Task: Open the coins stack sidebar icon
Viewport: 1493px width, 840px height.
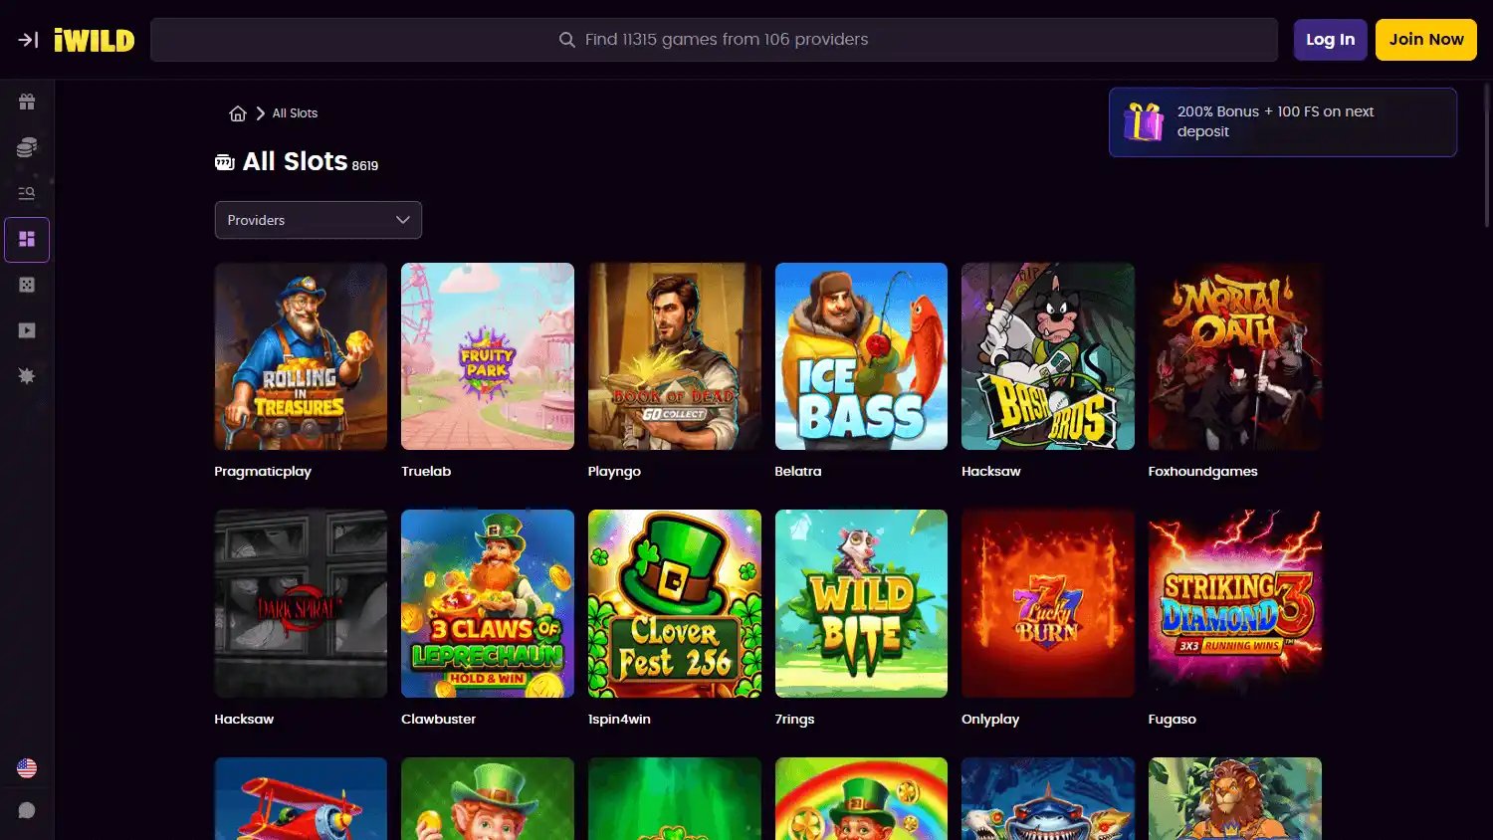Action: click(x=27, y=147)
